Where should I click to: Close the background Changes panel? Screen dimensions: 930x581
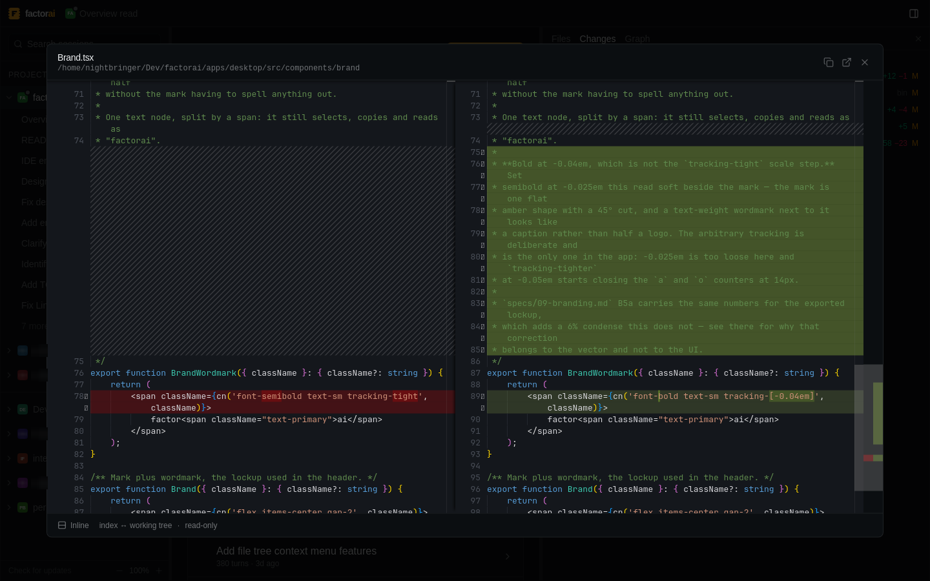pyautogui.click(x=918, y=39)
